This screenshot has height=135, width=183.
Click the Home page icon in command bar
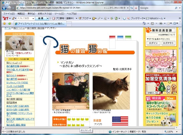click(x=144, y=24)
